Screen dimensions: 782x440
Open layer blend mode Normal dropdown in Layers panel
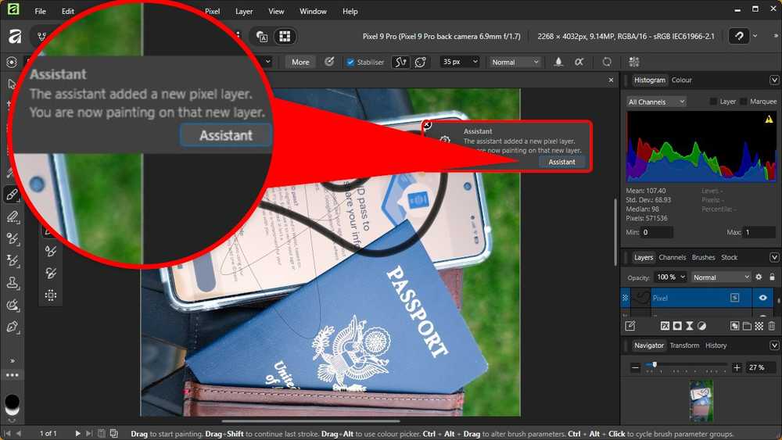(721, 277)
